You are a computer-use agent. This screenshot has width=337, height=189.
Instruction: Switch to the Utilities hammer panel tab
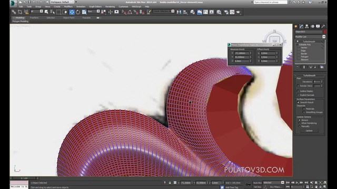coord(323,26)
